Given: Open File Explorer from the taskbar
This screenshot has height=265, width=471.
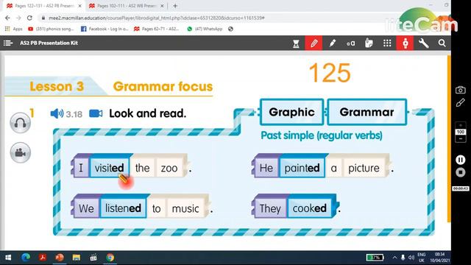Looking at the screenshot, I should click(x=77, y=258).
